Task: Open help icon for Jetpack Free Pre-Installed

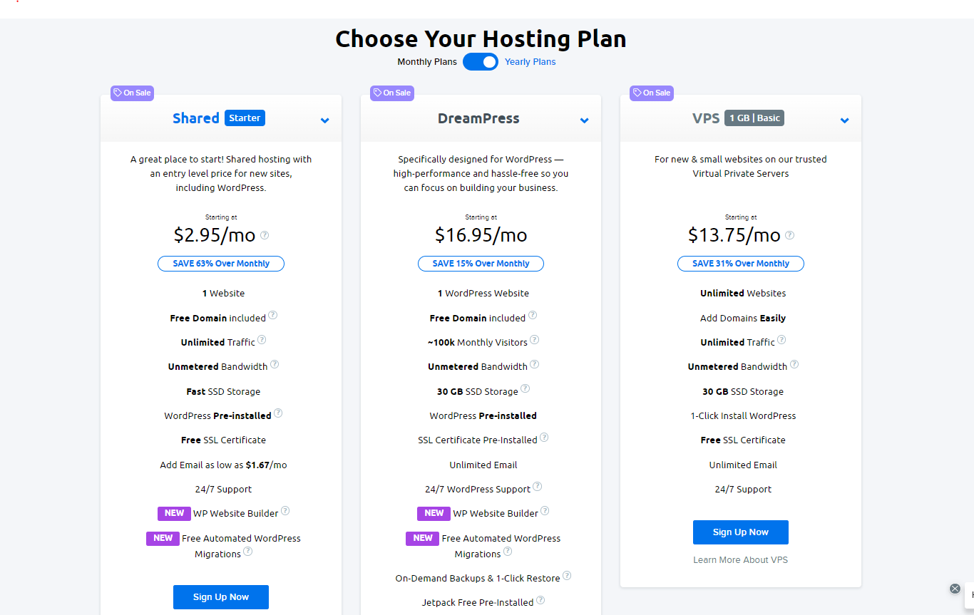Action: pos(540,600)
